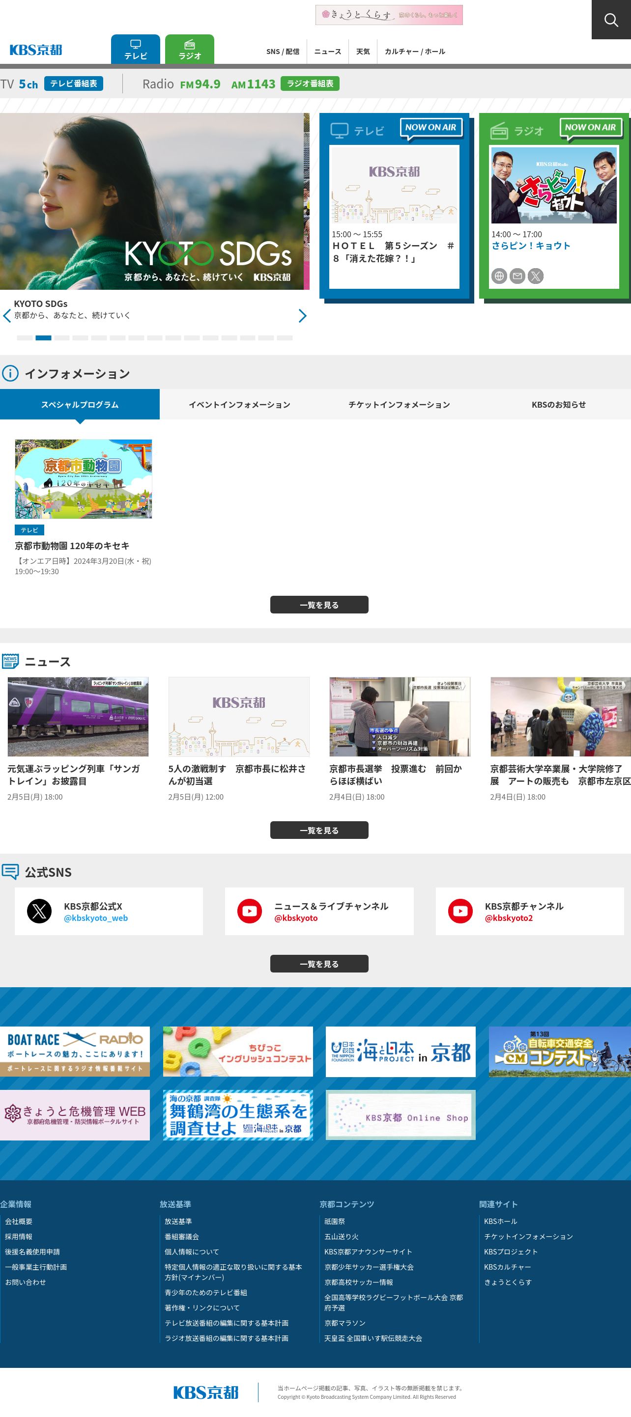The height and width of the screenshot is (1417, 631).
Task: Open the 番組審議会 footer link
Action: coord(182,1237)
